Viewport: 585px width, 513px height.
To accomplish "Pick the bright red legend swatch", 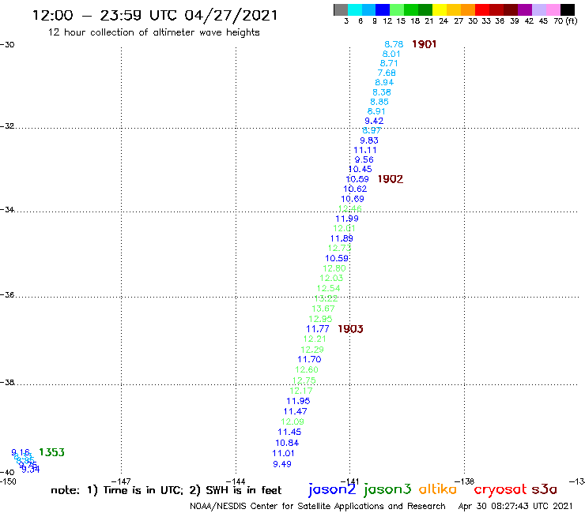I will point(482,9).
